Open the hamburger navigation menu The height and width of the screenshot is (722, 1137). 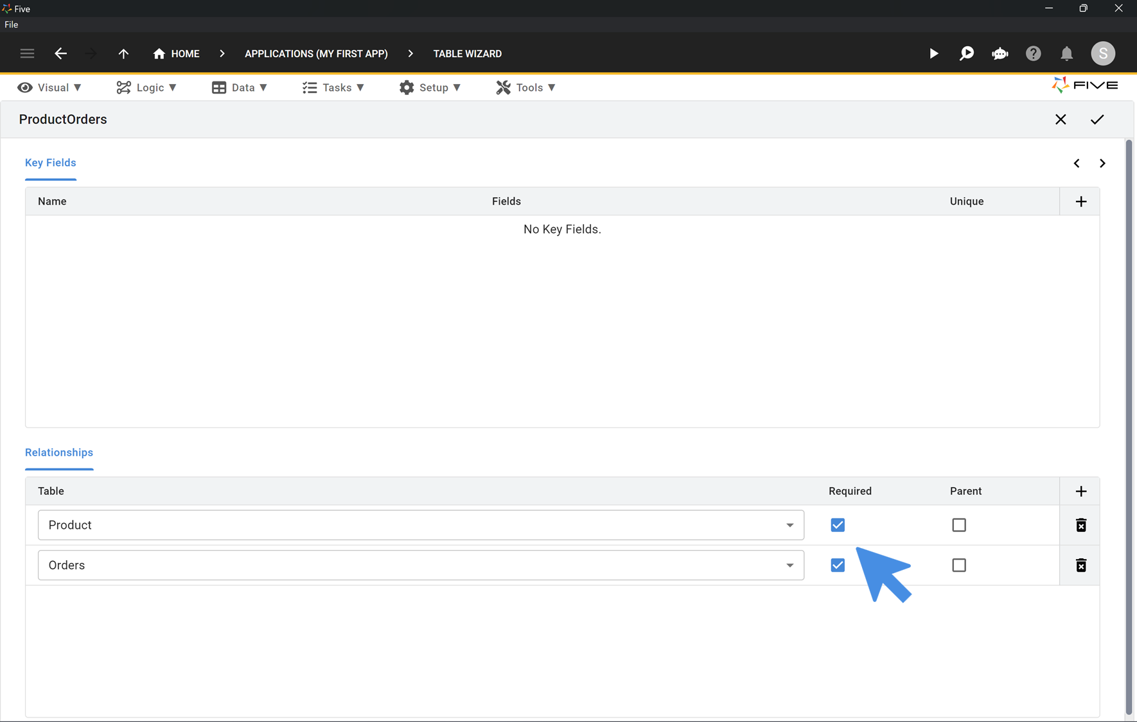(27, 53)
